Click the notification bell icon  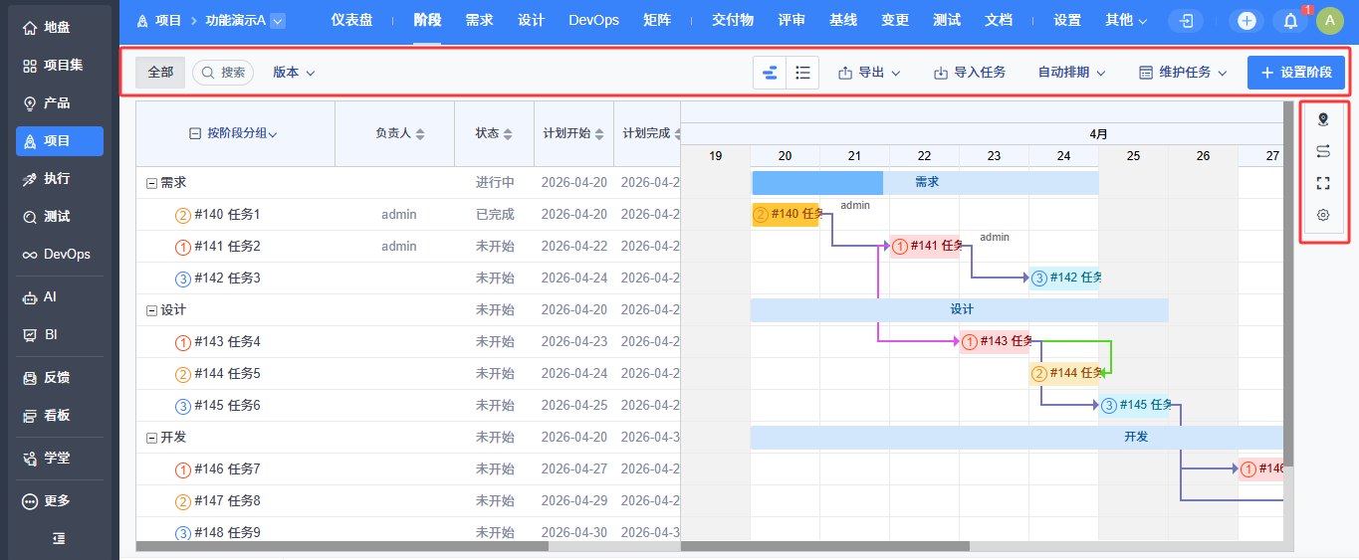1290,21
